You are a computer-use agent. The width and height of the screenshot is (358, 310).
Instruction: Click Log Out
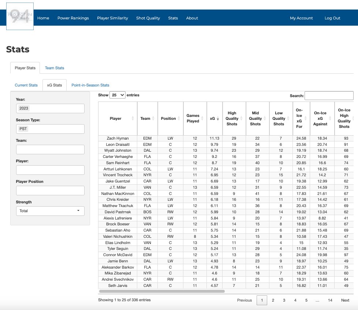(332, 18)
